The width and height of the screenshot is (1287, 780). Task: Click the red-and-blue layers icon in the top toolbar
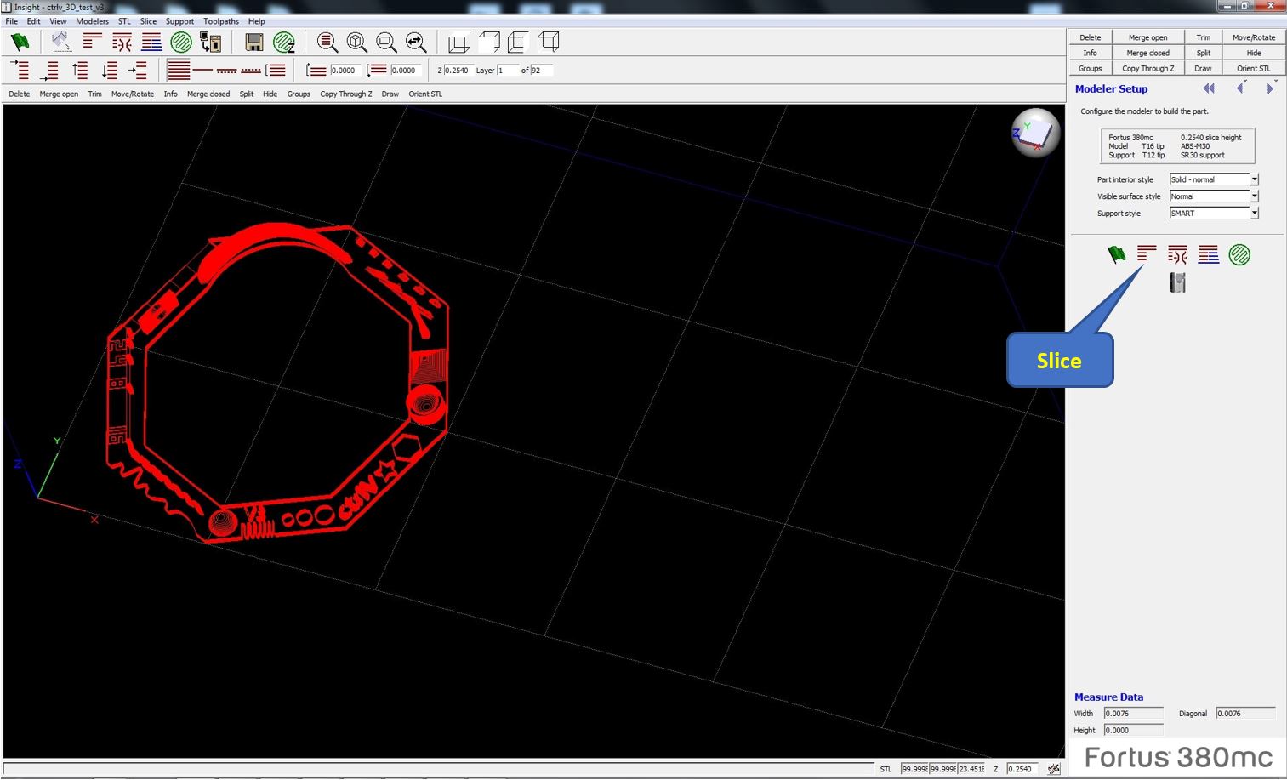click(x=151, y=42)
